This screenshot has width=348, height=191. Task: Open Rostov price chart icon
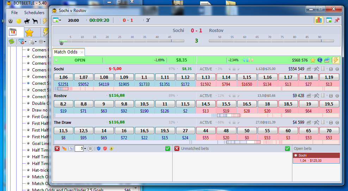click(x=309, y=96)
